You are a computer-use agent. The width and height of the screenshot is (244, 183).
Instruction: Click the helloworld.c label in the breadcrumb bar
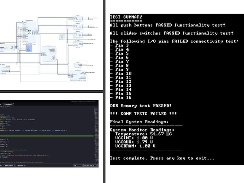(x=1, y=107)
